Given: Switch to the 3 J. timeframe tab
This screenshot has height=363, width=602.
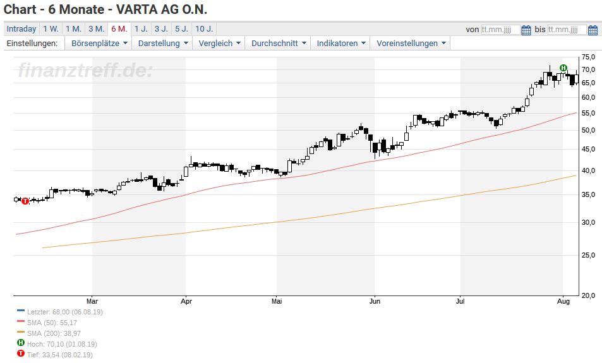Looking at the screenshot, I should click(x=161, y=29).
